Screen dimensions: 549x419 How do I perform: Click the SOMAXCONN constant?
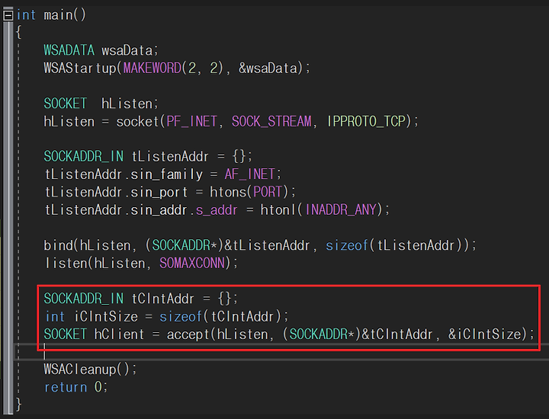pos(192,263)
